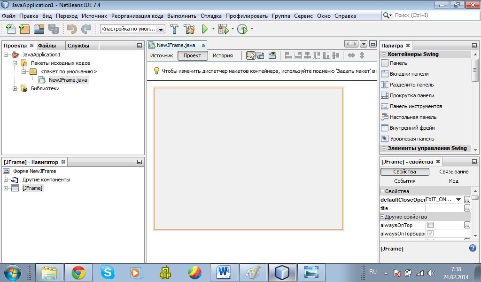Click the Profile Project clock icon
Image resolution: width=481 pixels, height=282 pixels.
242,29
